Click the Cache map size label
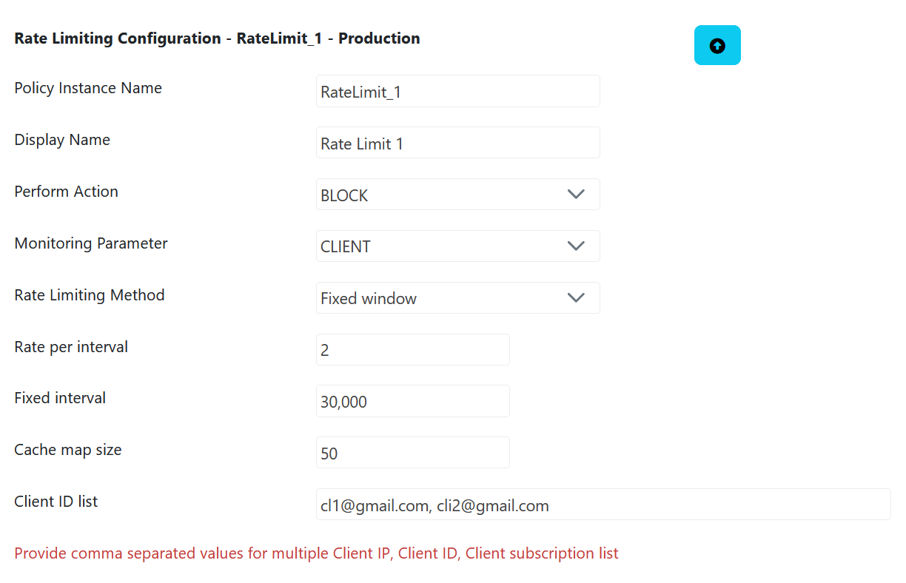The image size is (906, 583). (x=68, y=450)
